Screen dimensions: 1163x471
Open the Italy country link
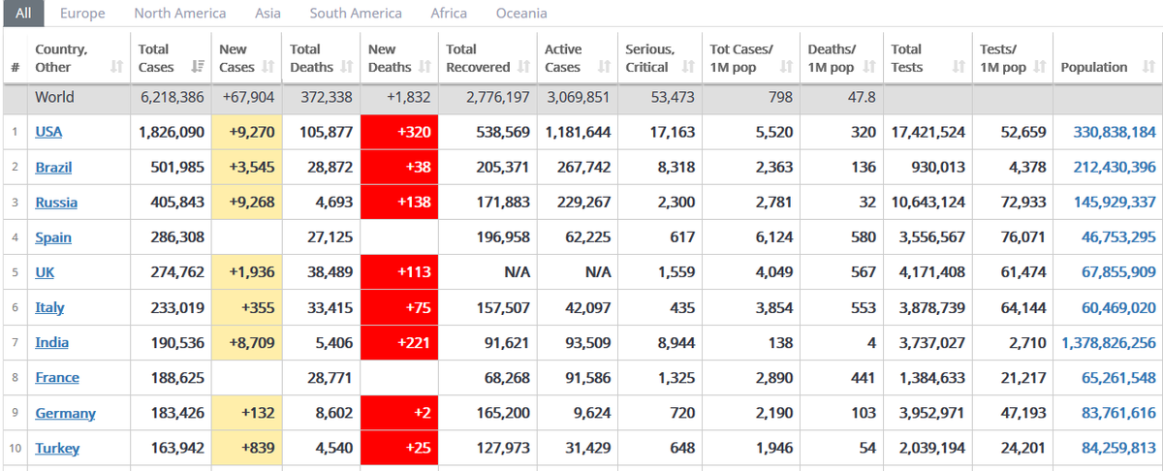coord(49,307)
